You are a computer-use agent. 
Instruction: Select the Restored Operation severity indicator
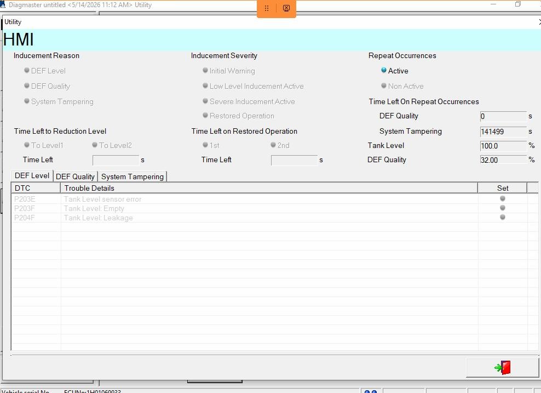point(205,115)
